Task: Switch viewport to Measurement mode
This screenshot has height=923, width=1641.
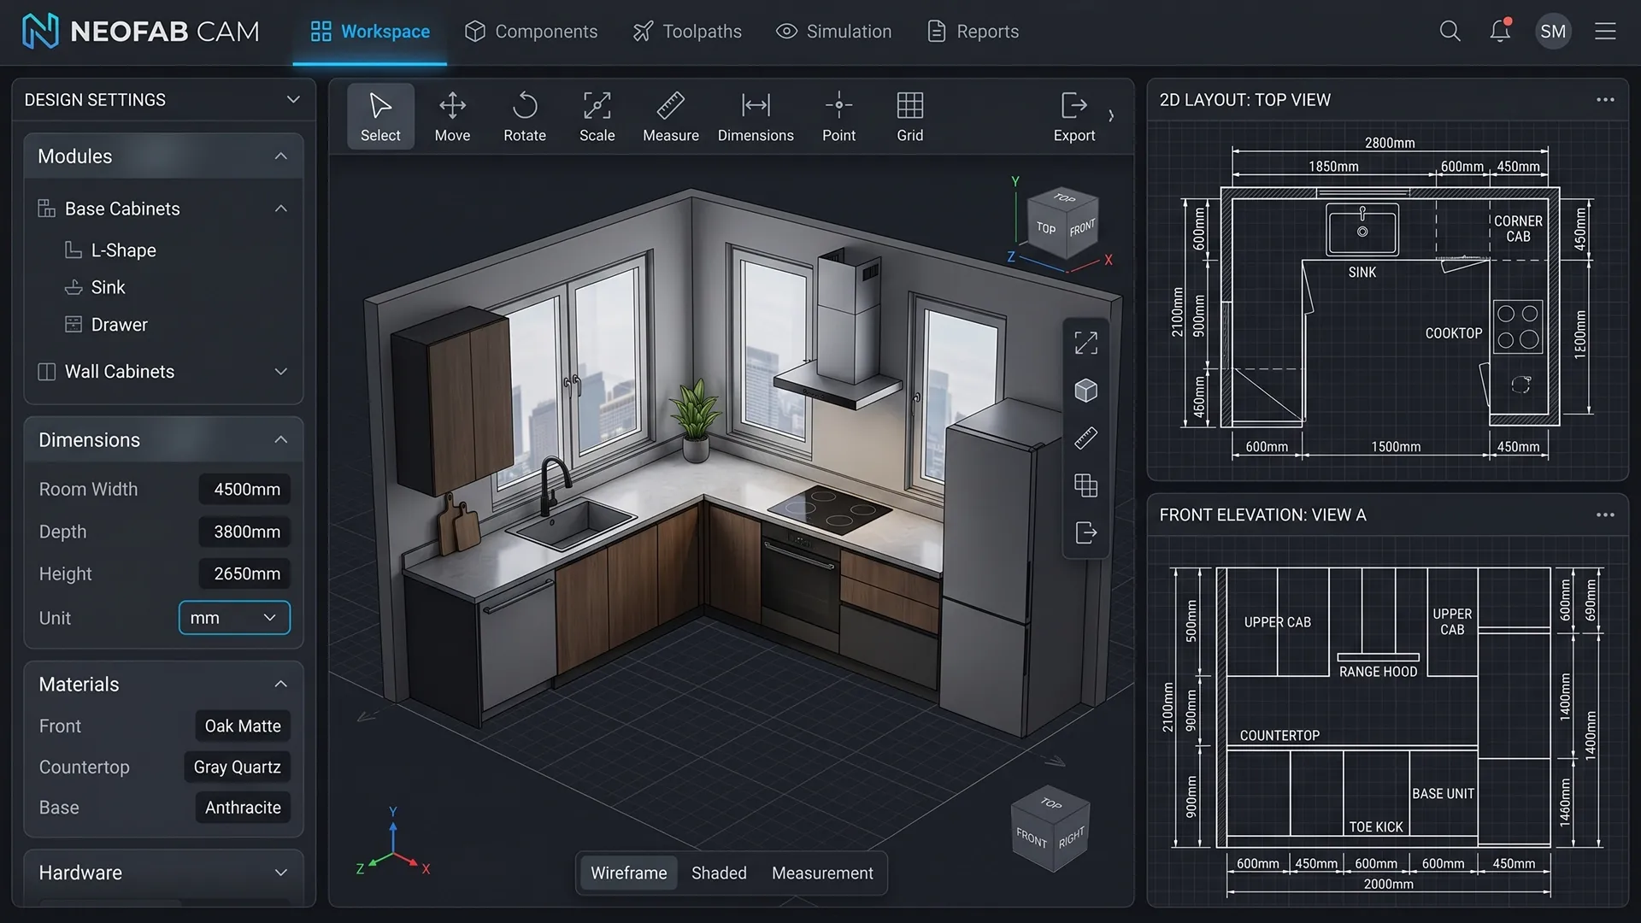Action: point(822,873)
